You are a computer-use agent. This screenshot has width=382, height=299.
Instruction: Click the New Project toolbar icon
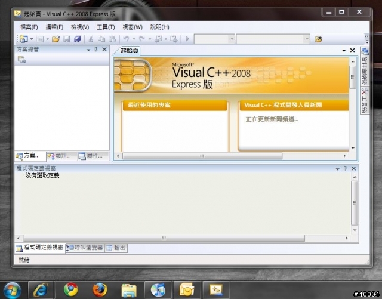pyautogui.click(x=24, y=39)
